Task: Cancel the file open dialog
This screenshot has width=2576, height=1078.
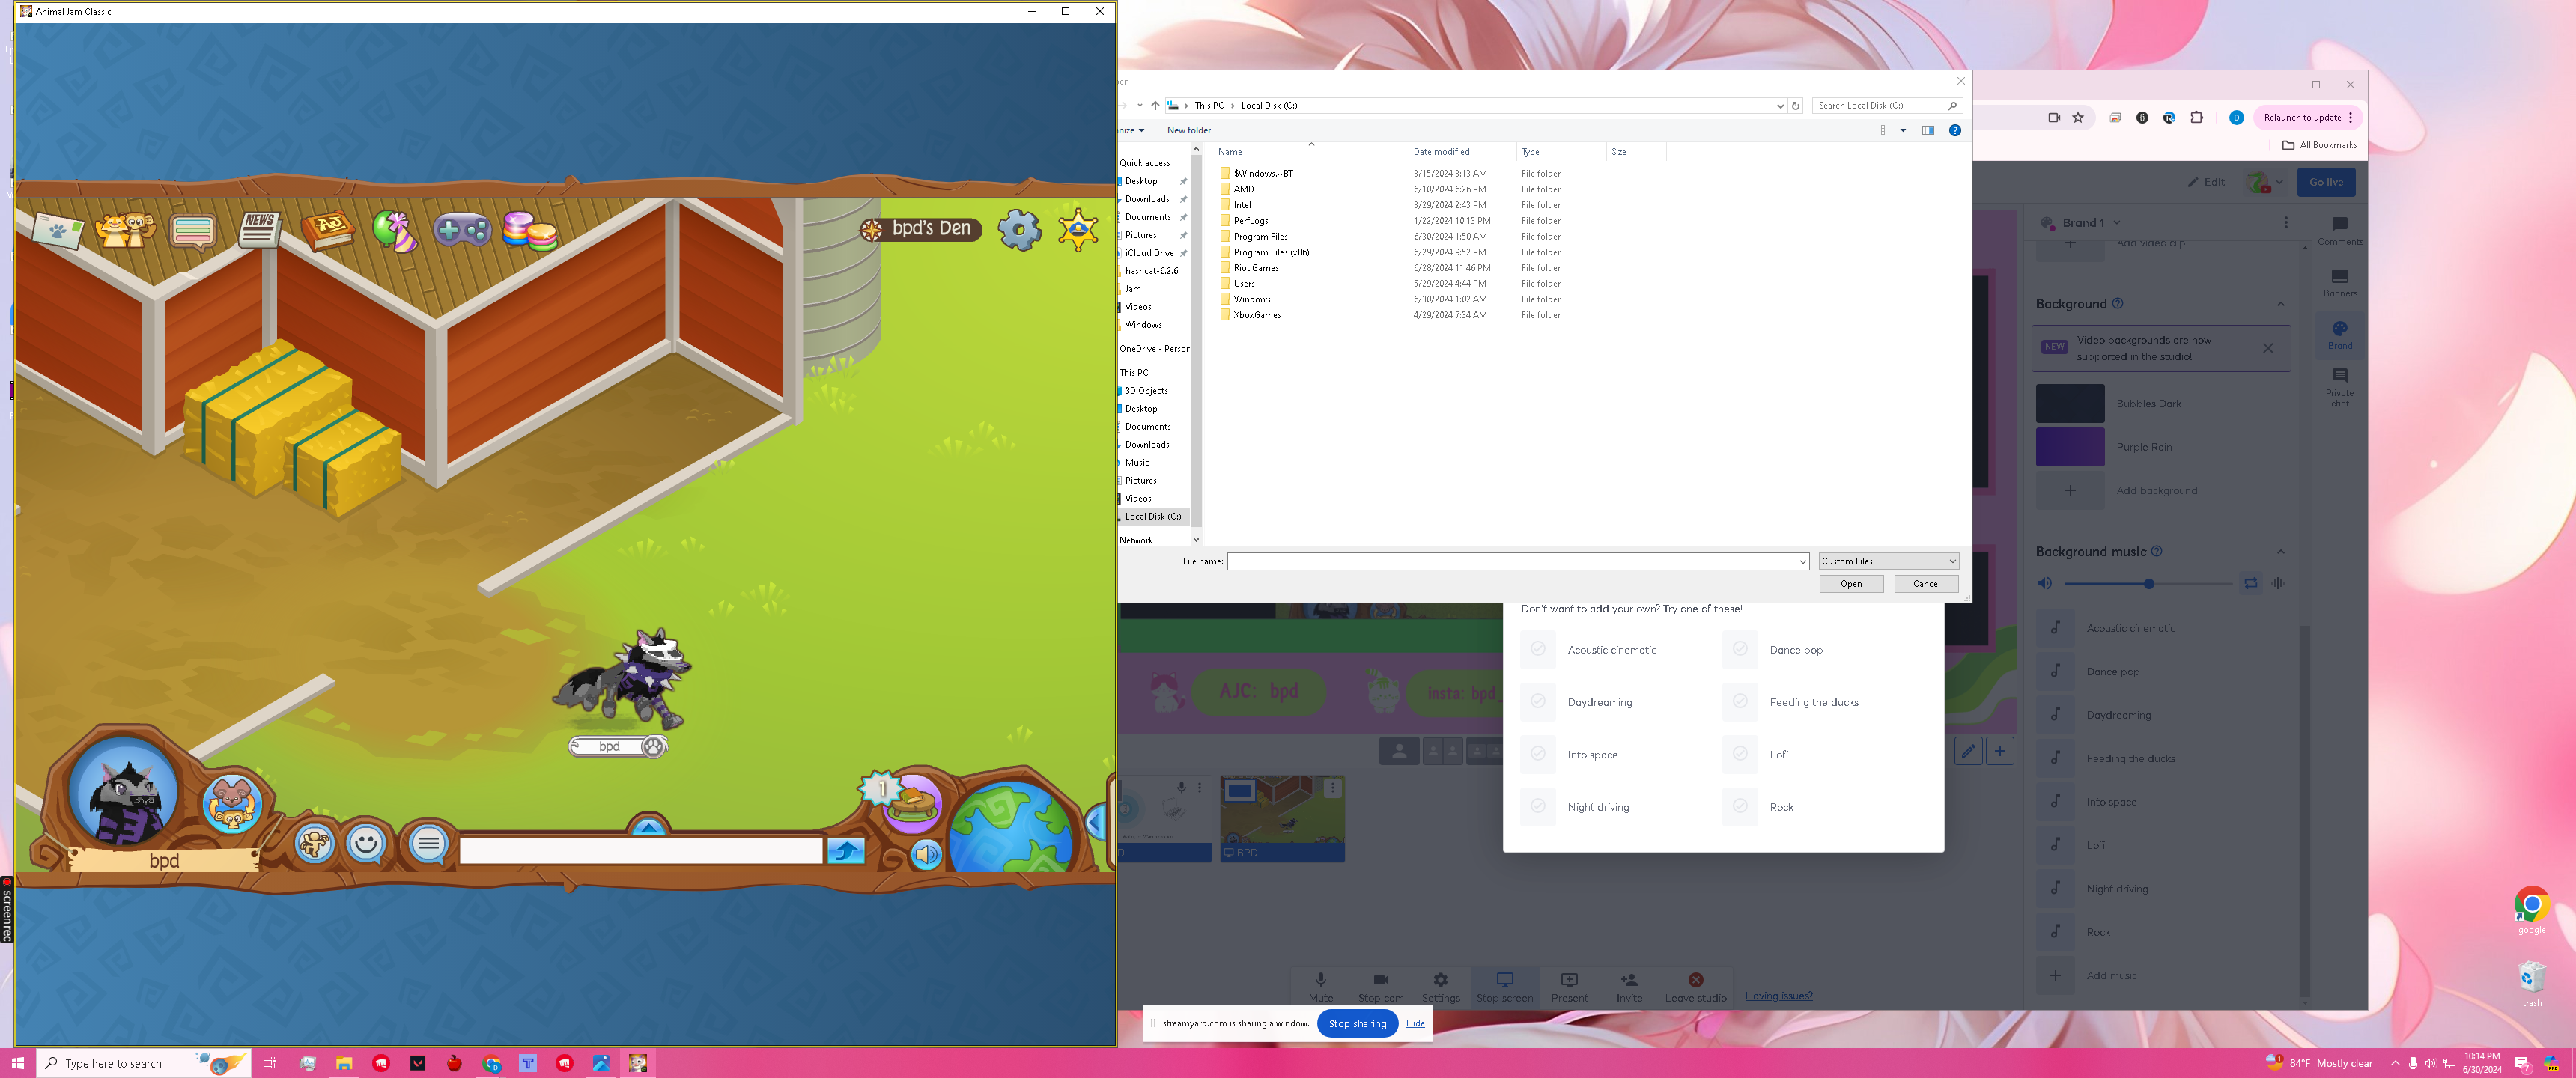Action: pyautogui.click(x=1926, y=584)
